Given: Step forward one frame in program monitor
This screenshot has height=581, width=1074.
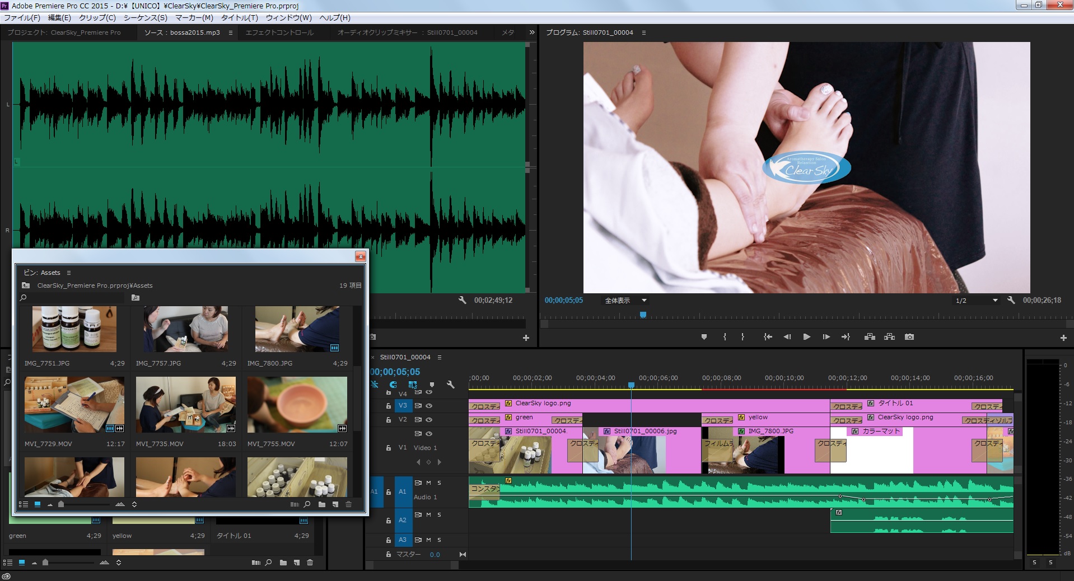Looking at the screenshot, I should [x=826, y=337].
